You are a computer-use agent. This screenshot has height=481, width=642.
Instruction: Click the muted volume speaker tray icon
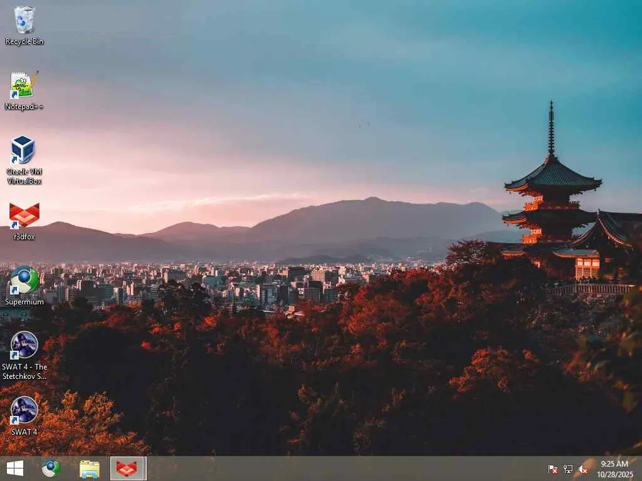point(583,469)
